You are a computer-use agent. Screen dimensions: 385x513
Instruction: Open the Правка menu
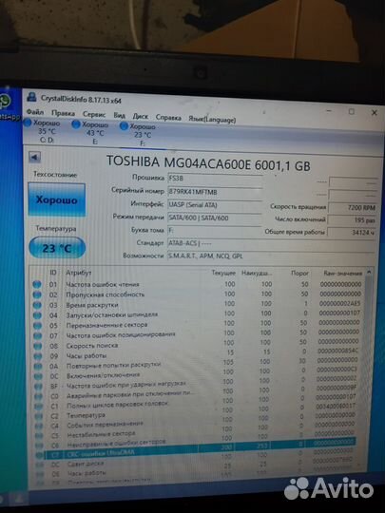tap(63, 113)
